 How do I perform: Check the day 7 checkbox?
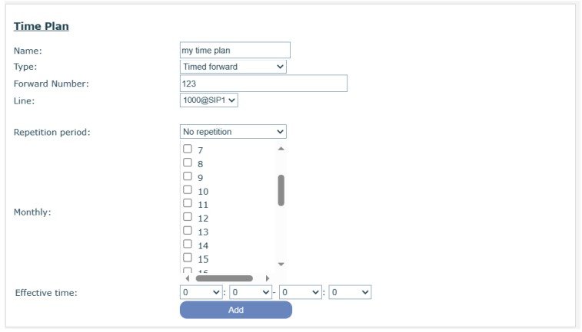pos(188,149)
